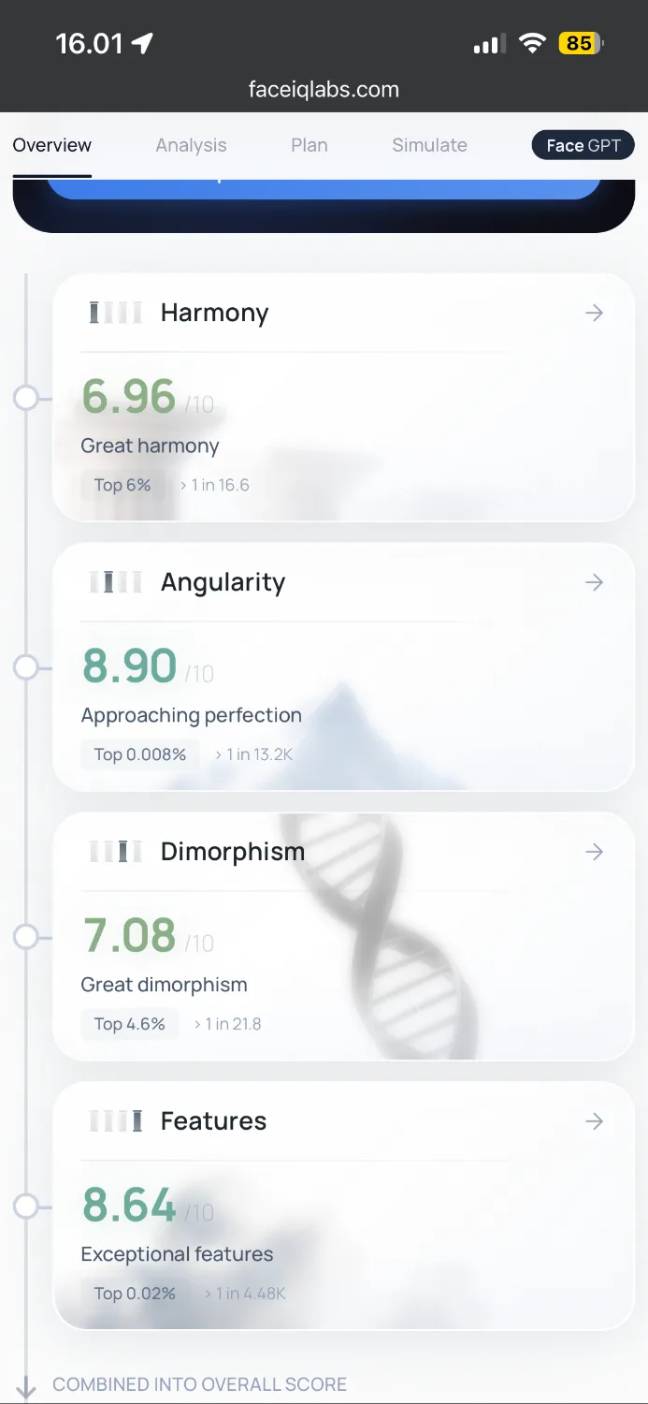This screenshot has width=648, height=1404.
Task: Select the Features timeline circle marker
Action: 26,1207
